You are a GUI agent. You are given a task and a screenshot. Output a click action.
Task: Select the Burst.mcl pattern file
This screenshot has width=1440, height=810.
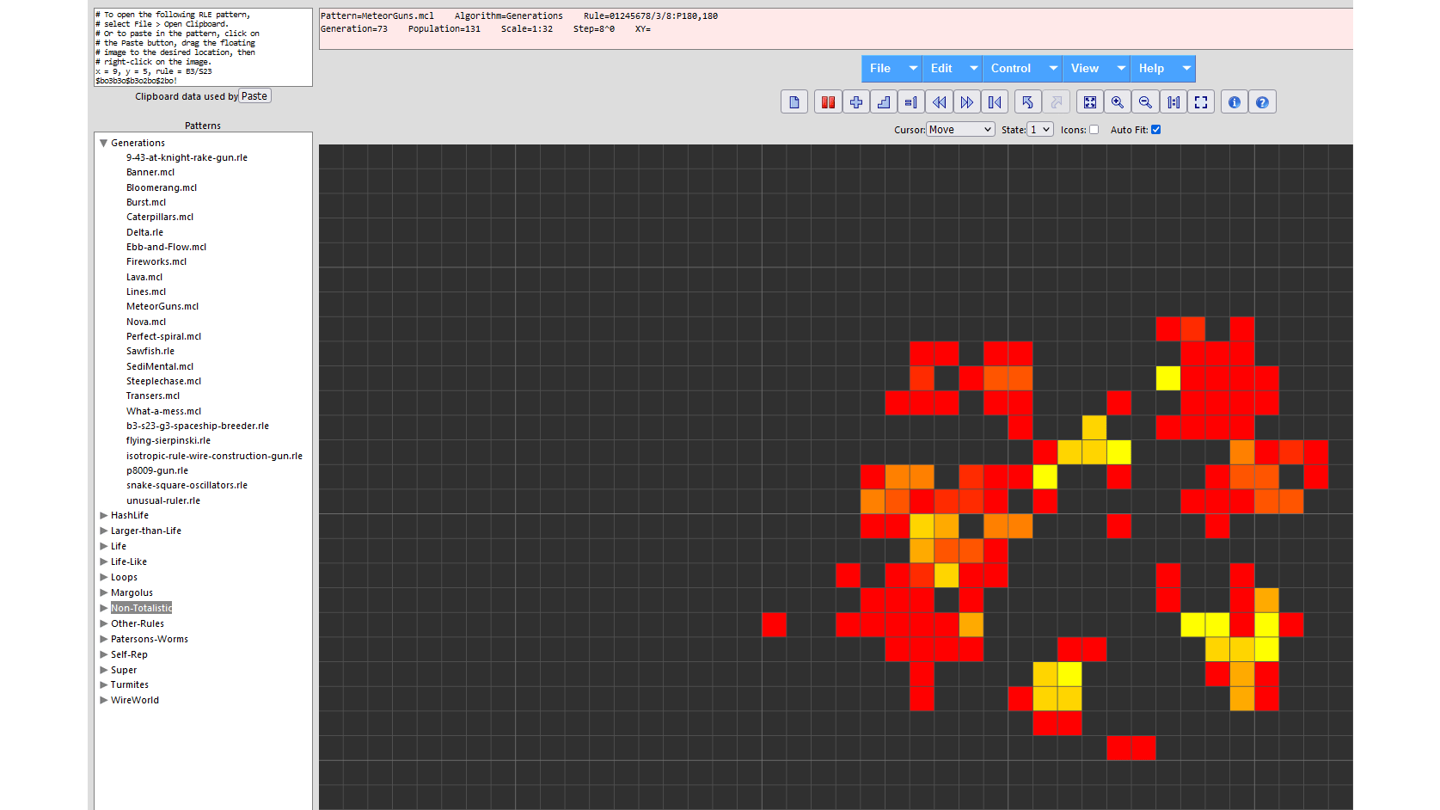click(146, 203)
